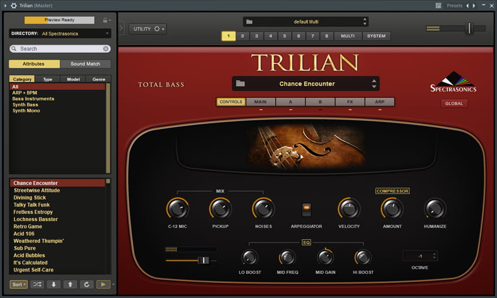Switch browser to Sound Match mode
497x298 pixels.
coord(86,64)
